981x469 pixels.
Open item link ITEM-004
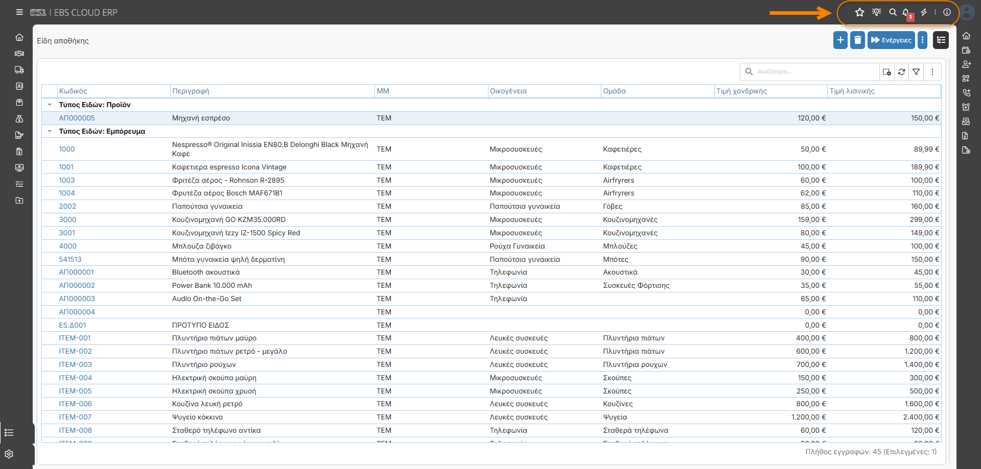click(76, 378)
